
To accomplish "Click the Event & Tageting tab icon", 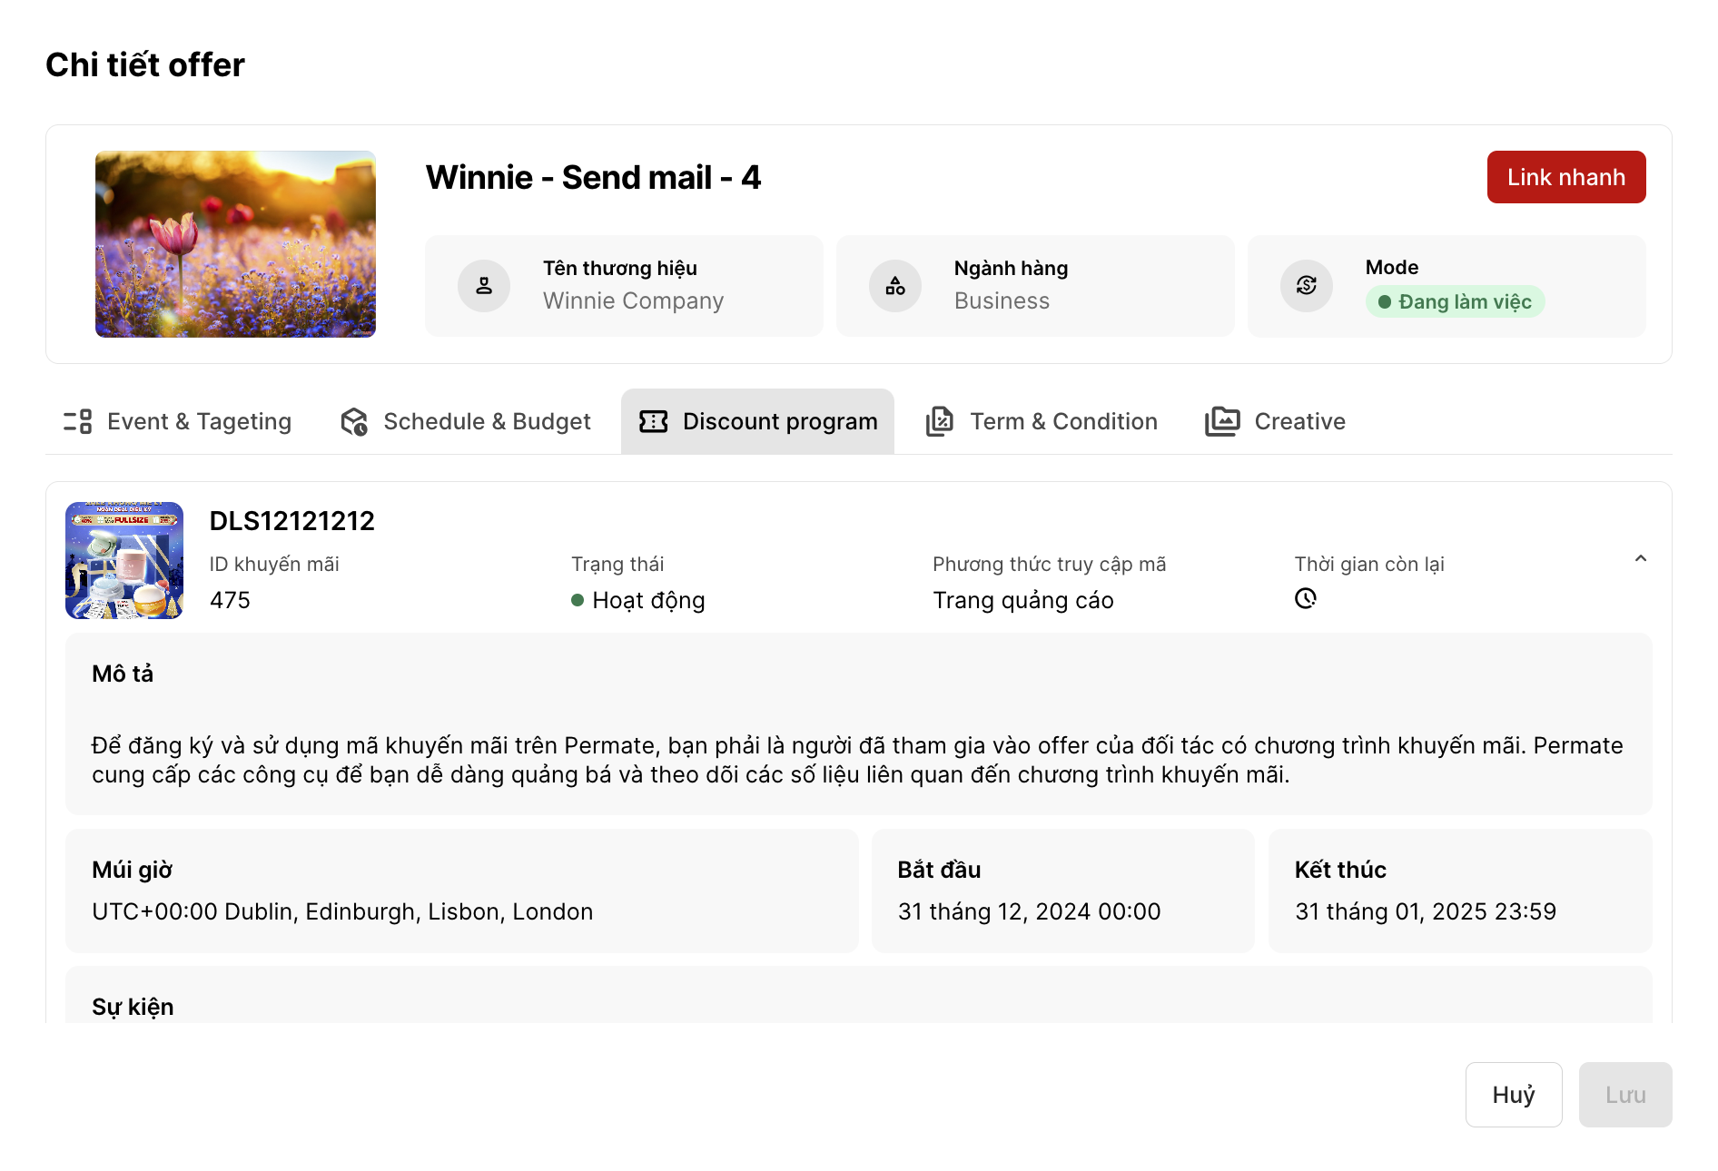I will pyautogui.click(x=78, y=421).
